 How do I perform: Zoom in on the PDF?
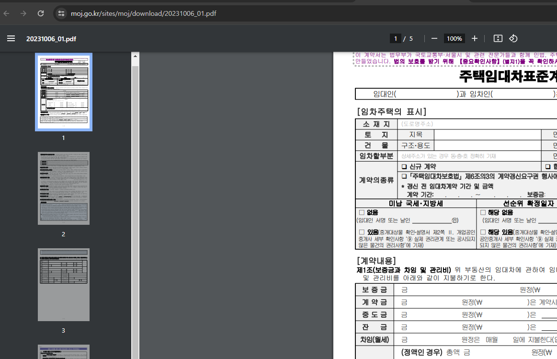click(475, 38)
